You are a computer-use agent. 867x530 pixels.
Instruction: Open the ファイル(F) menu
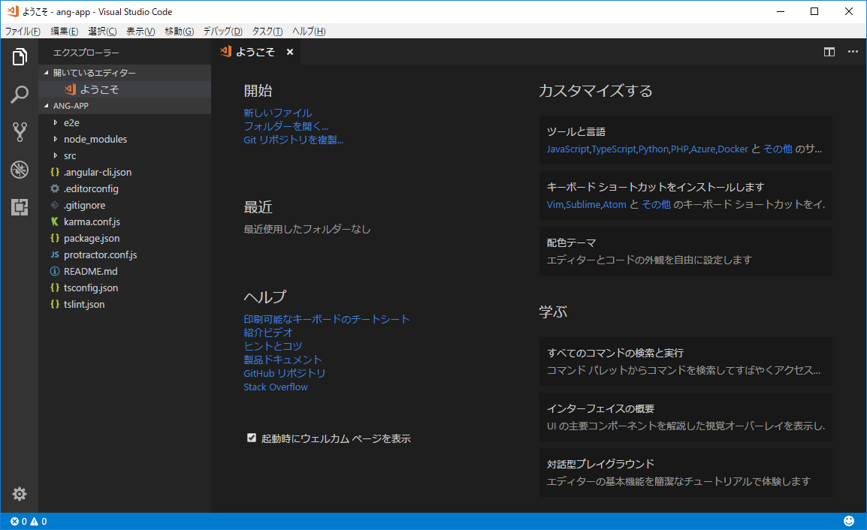pyautogui.click(x=23, y=32)
